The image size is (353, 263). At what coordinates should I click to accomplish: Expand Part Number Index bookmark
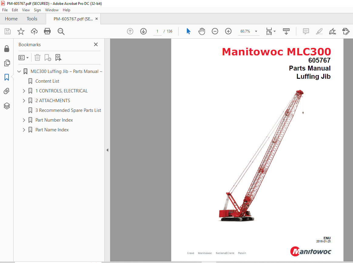24,120
